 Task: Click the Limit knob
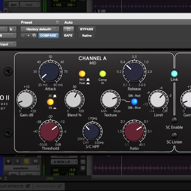point(158,100)
